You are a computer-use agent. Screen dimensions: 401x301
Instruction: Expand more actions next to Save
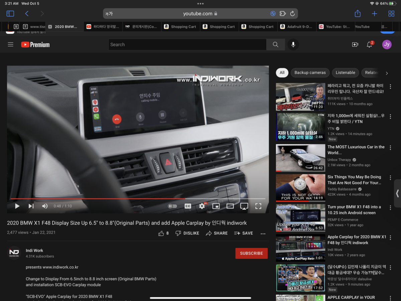(x=263, y=233)
